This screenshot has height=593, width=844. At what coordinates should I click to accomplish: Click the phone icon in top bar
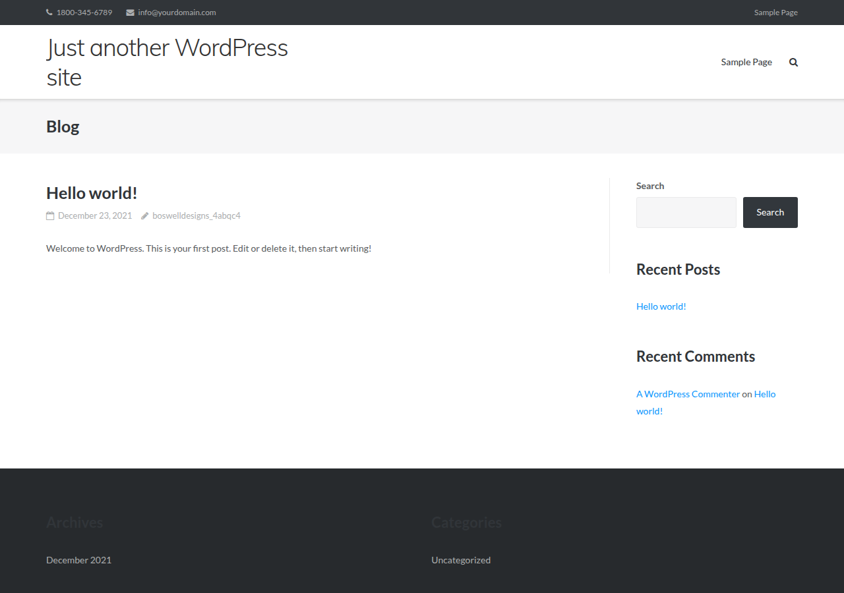49,13
